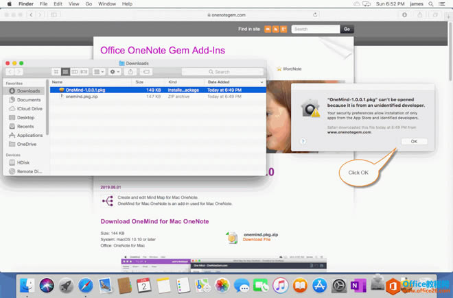Switch Finder to gallery view

click(x=84, y=71)
